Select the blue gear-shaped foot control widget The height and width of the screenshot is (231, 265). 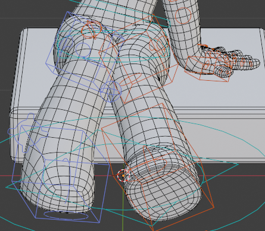click(x=28, y=132)
